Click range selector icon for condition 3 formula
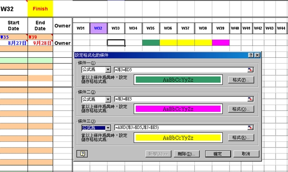The width and height of the screenshot is (288, 172). click(251, 128)
